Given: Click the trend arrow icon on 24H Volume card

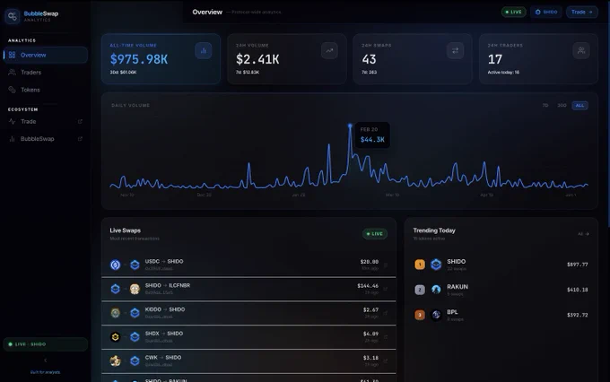Looking at the screenshot, I should [329, 50].
